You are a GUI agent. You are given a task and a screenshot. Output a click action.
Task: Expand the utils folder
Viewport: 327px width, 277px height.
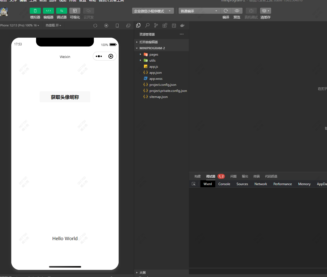(161, 61)
